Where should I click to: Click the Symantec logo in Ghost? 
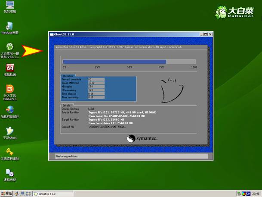142,138
